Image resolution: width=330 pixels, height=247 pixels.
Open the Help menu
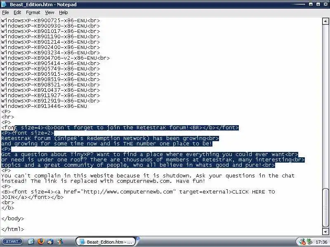(x=64, y=13)
